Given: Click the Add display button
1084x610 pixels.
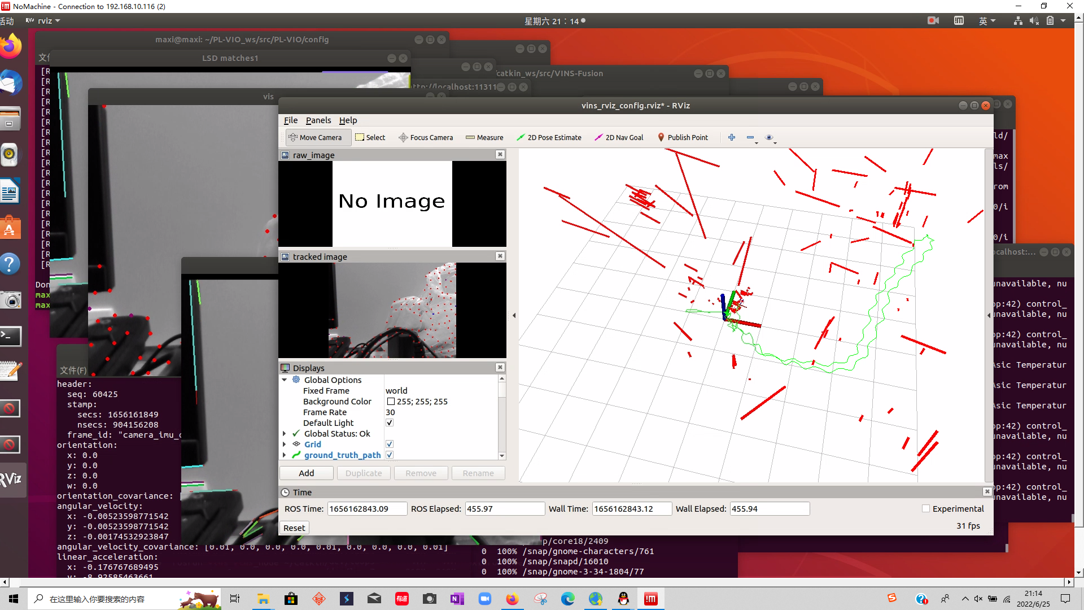Looking at the screenshot, I should coord(307,473).
